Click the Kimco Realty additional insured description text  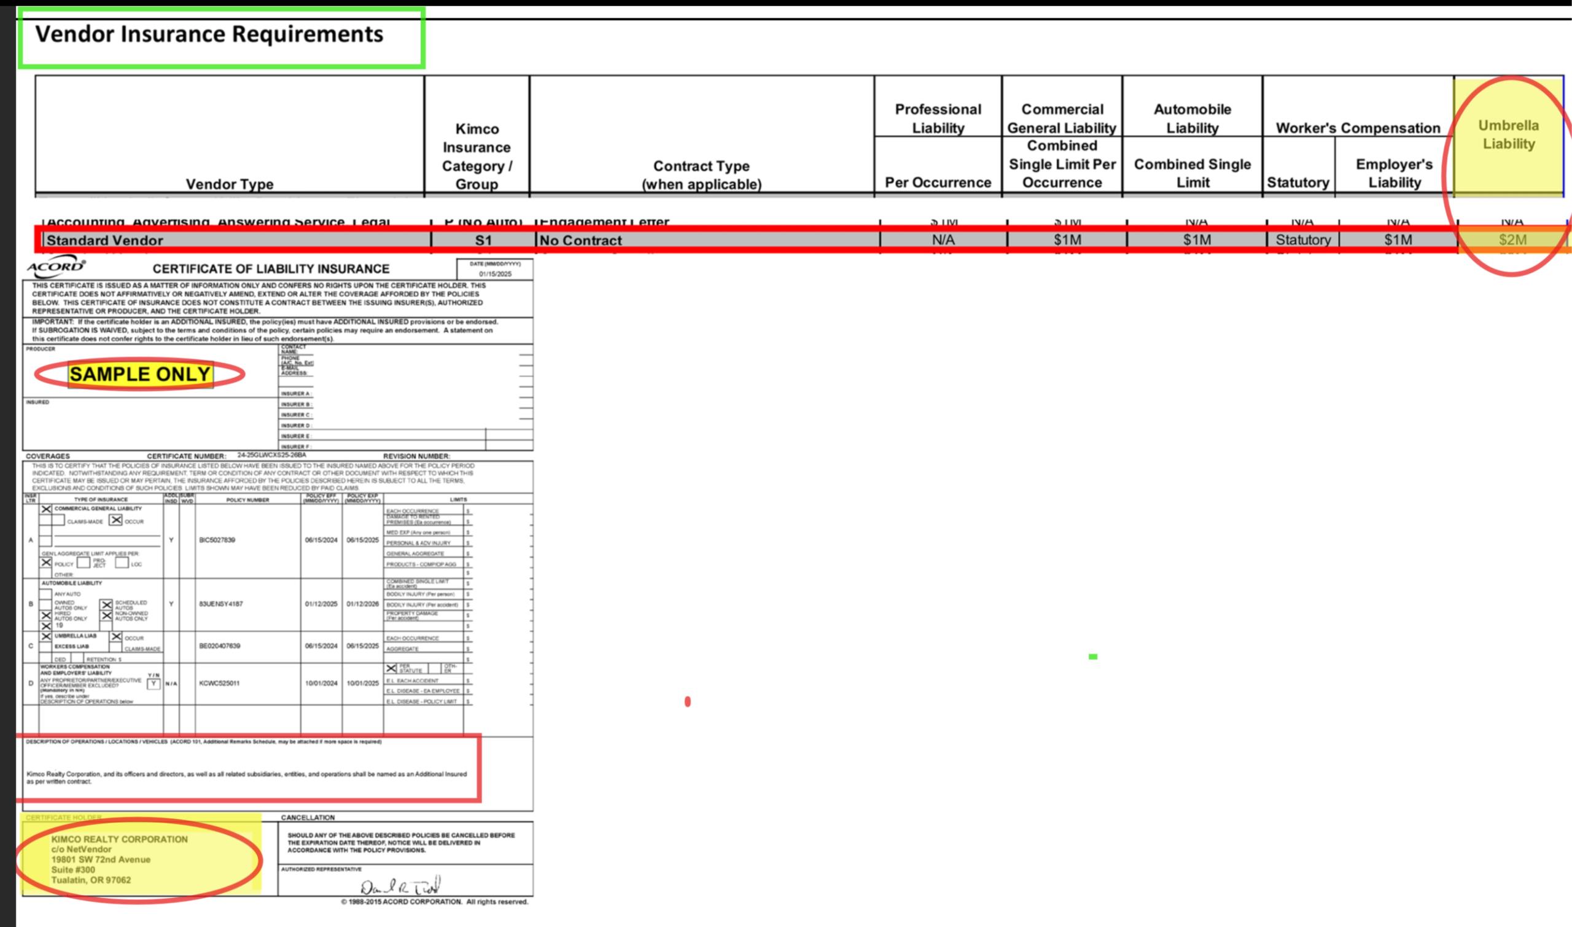point(247,778)
